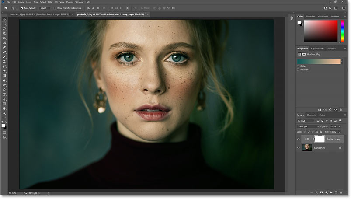Create a new group folder icon
351x199 pixels.
click(x=331, y=192)
